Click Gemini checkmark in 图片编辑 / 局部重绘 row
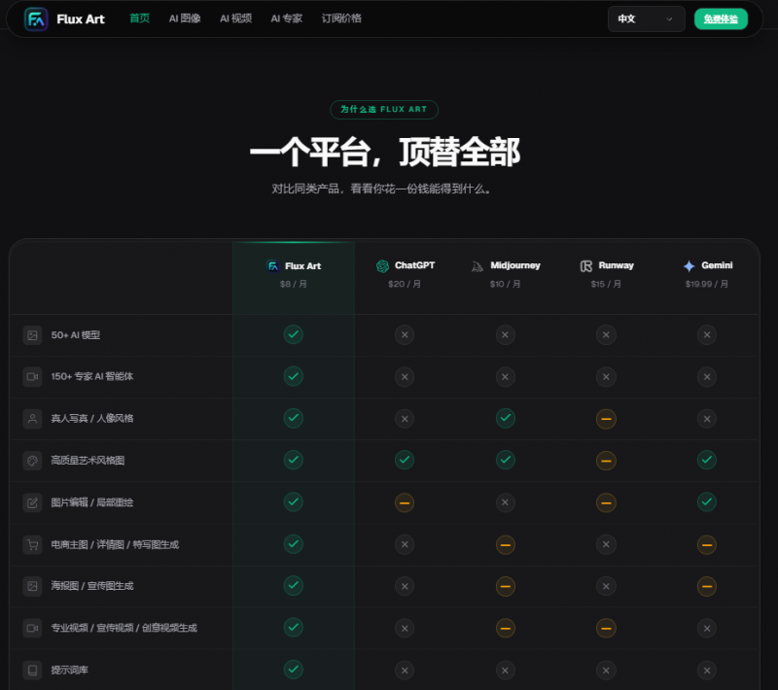 [707, 502]
